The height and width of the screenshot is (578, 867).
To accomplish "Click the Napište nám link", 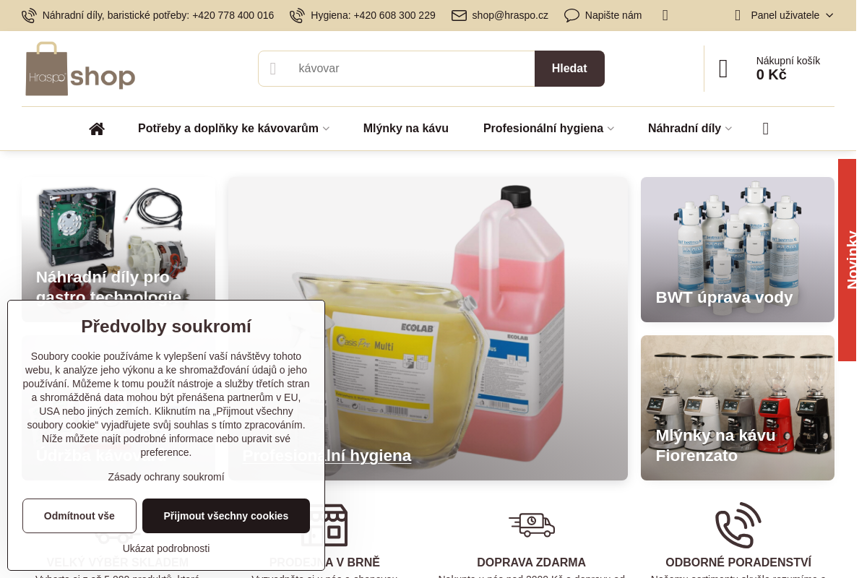I will [x=613, y=15].
